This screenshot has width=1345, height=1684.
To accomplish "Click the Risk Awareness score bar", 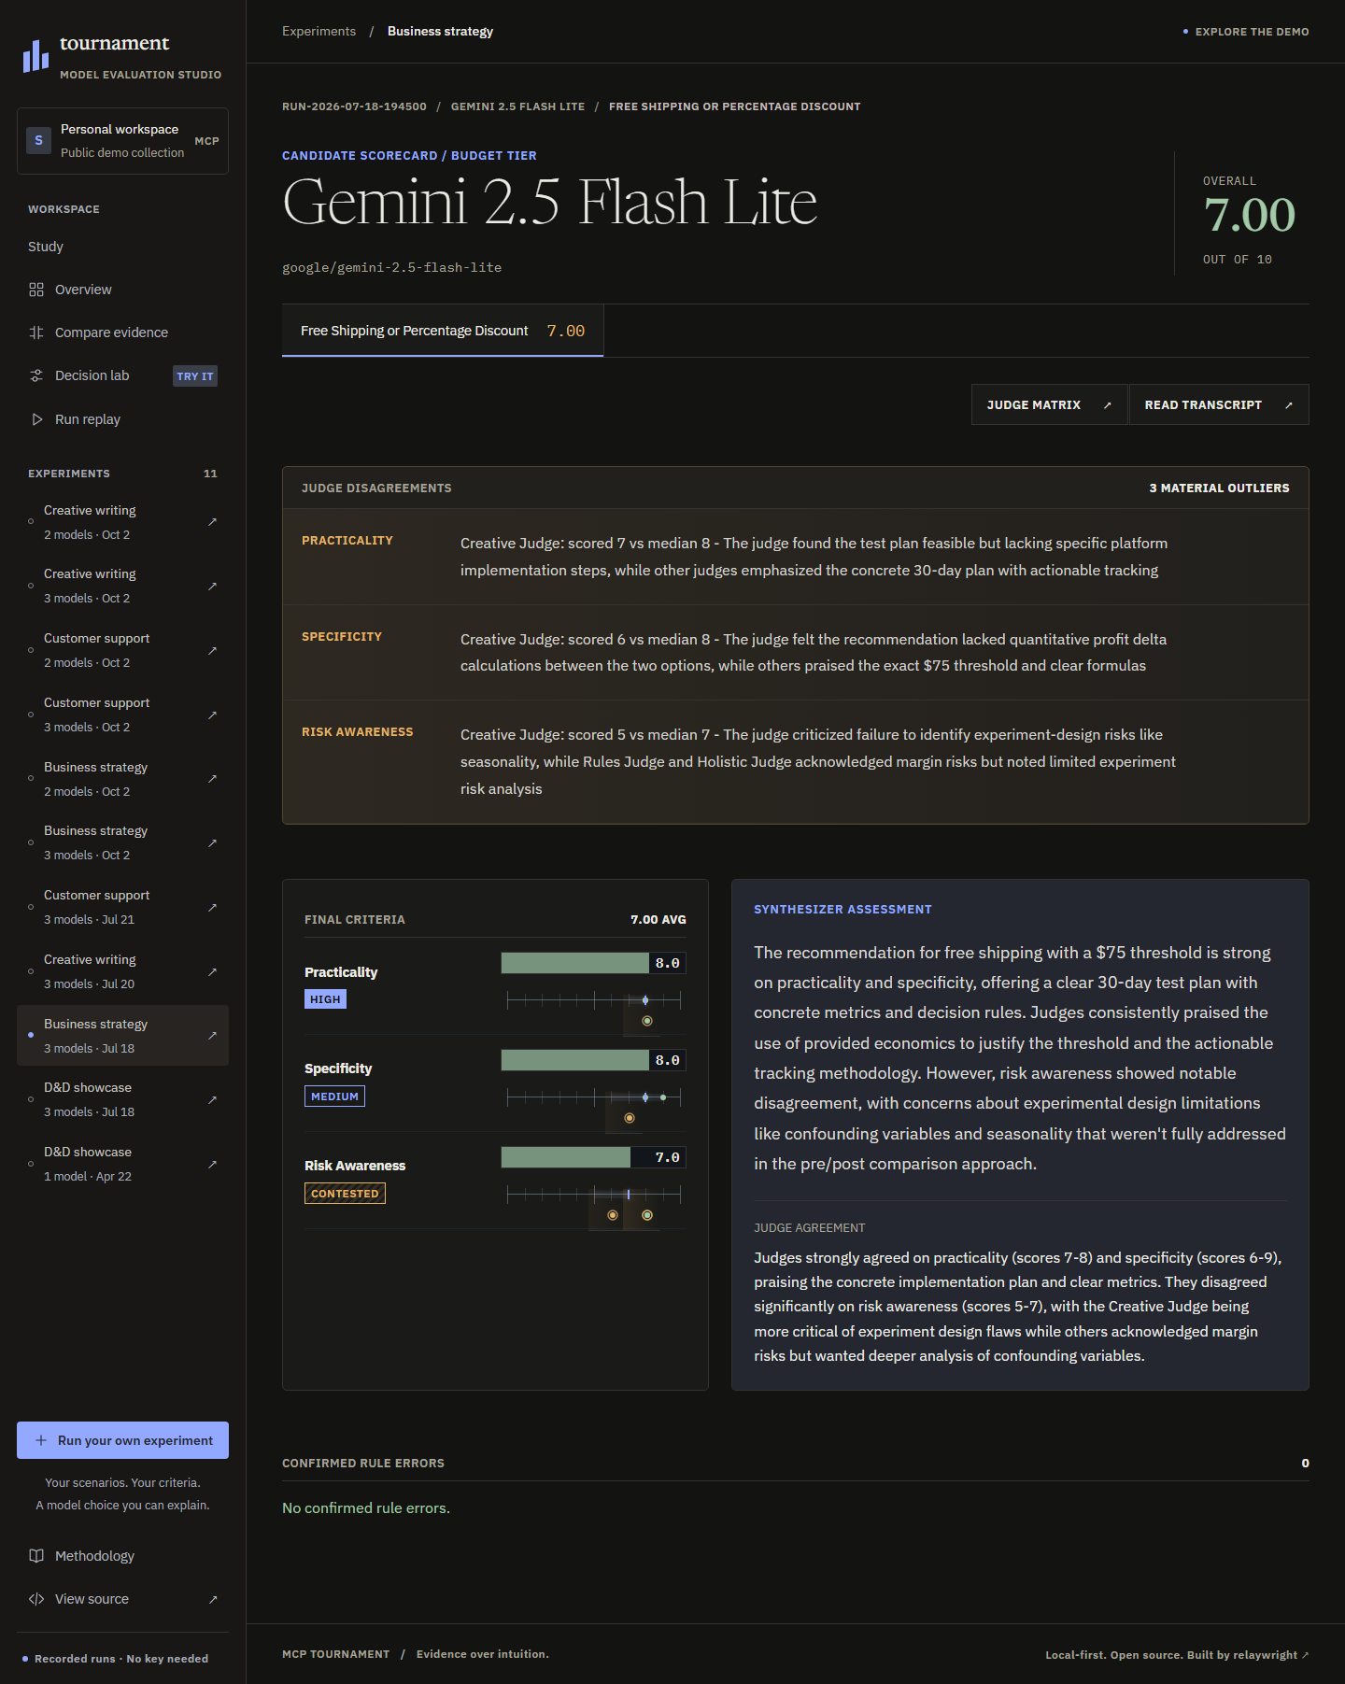I will tap(594, 1157).
